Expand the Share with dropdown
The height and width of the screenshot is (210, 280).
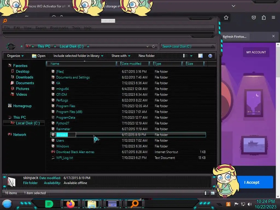(121, 56)
